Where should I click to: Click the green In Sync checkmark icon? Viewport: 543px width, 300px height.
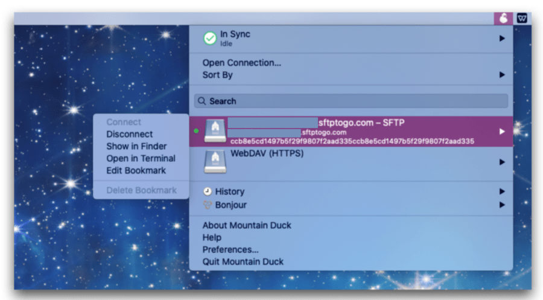click(x=210, y=38)
